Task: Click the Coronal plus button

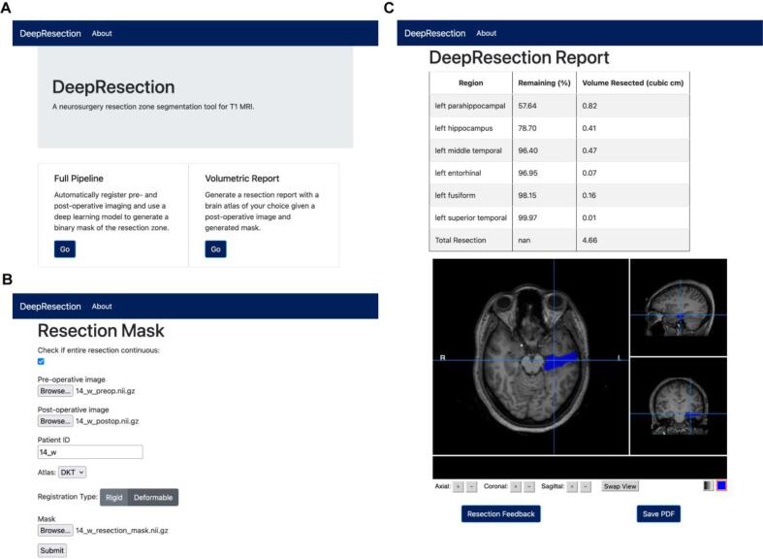Action: click(517, 486)
